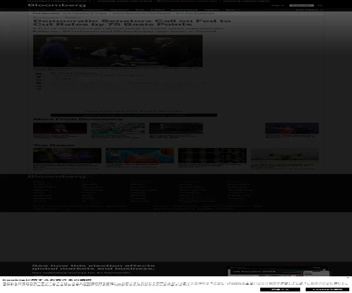Image resolution: width=352 pixels, height=293 pixels.
Task: Open Dot Plot Explained link
Action: (195, 13)
